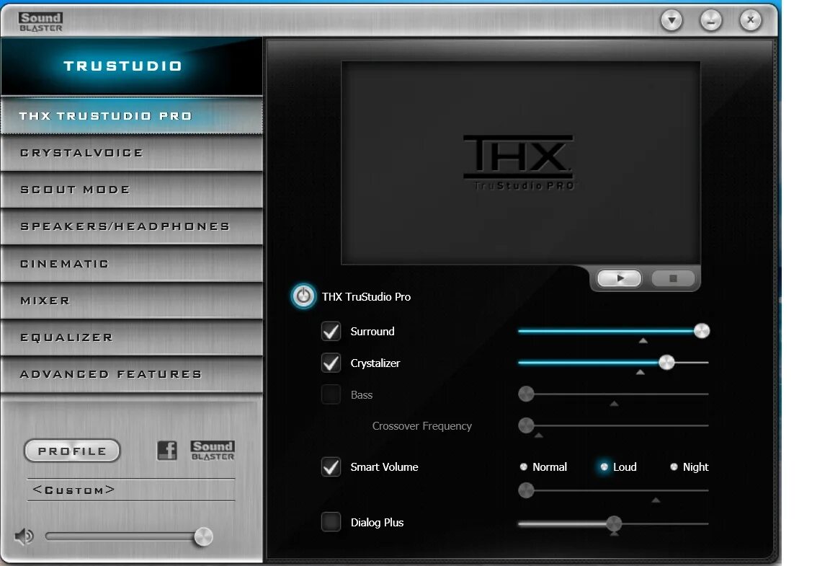Uncheck the Crystalizer checkbox

(x=331, y=363)
